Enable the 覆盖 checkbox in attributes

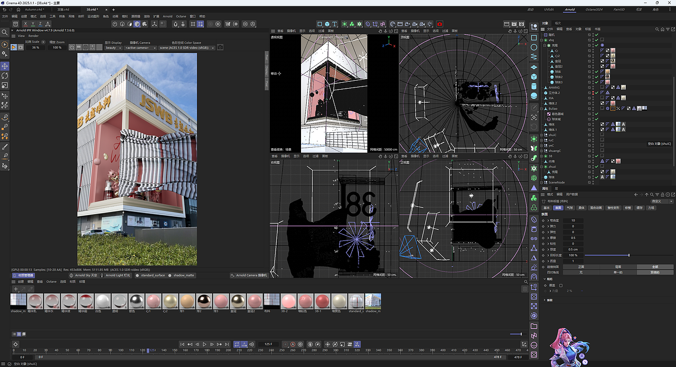click(x=561, y=285)
